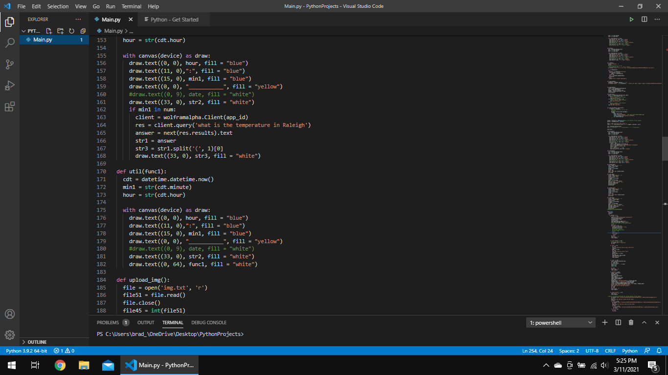The height and width of the screenshot is (375, 668).
Task: Expand the OUTLINE section
Action: (x=37, y=342)
